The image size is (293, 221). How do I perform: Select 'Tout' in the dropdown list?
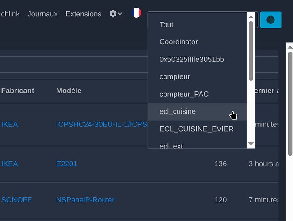[x=167, y=25]
